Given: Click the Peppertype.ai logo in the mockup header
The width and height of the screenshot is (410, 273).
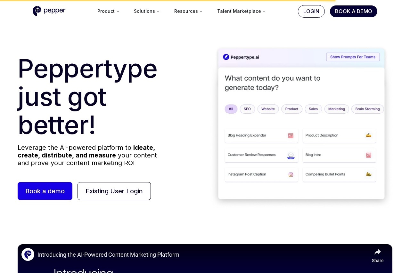Looking at the screenshot, I should pyautogui.click(x=241, y=57).
